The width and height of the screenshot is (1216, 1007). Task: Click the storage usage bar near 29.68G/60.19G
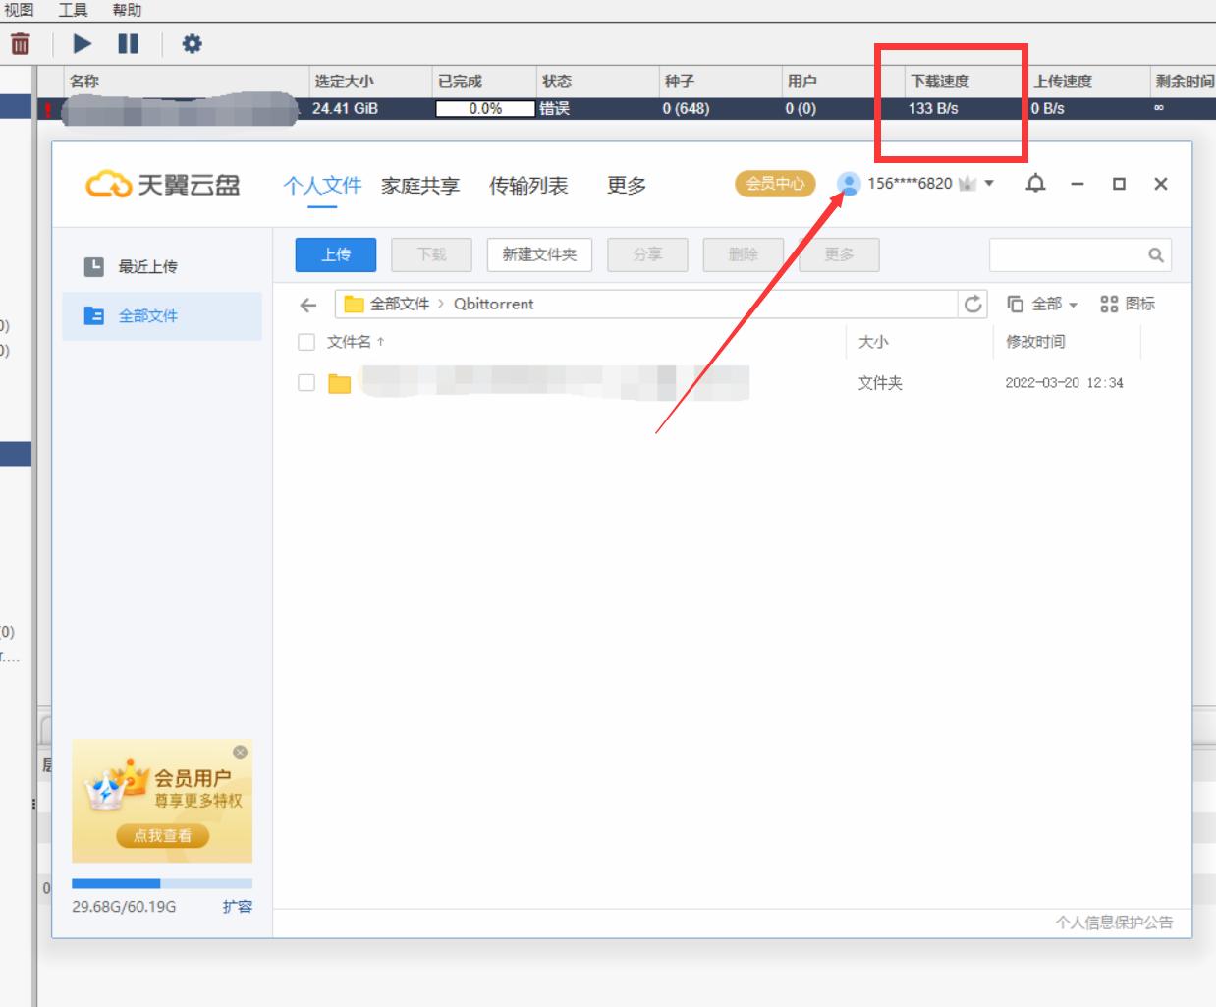coord(160,881)
